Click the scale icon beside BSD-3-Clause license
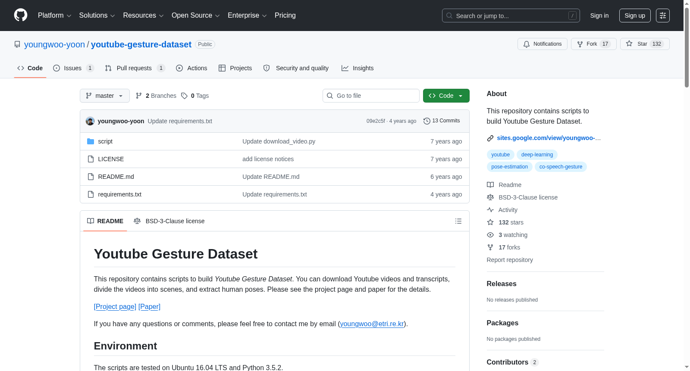The image size is (690, 371). tap(490, 197)
